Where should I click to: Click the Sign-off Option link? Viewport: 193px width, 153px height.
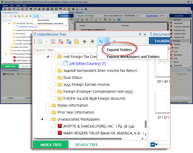pyautogui.click(x=152, y=16)
